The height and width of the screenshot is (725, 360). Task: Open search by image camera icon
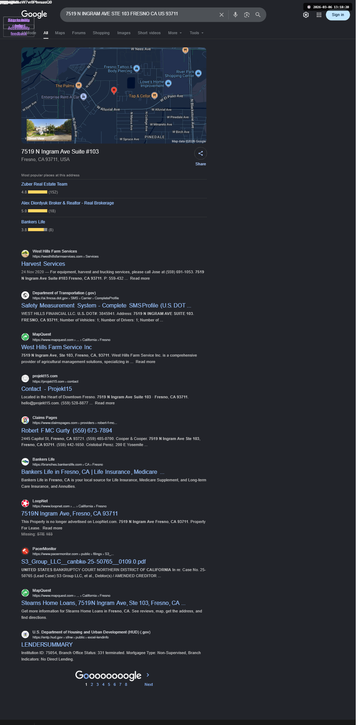[x=247, y=15]
